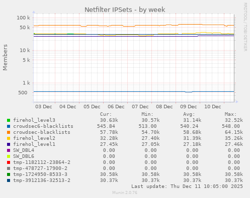Viewport: 250px width, 198px height.
Task: Select the firehol_level1 legend label
Action: (x=34, y=144)
